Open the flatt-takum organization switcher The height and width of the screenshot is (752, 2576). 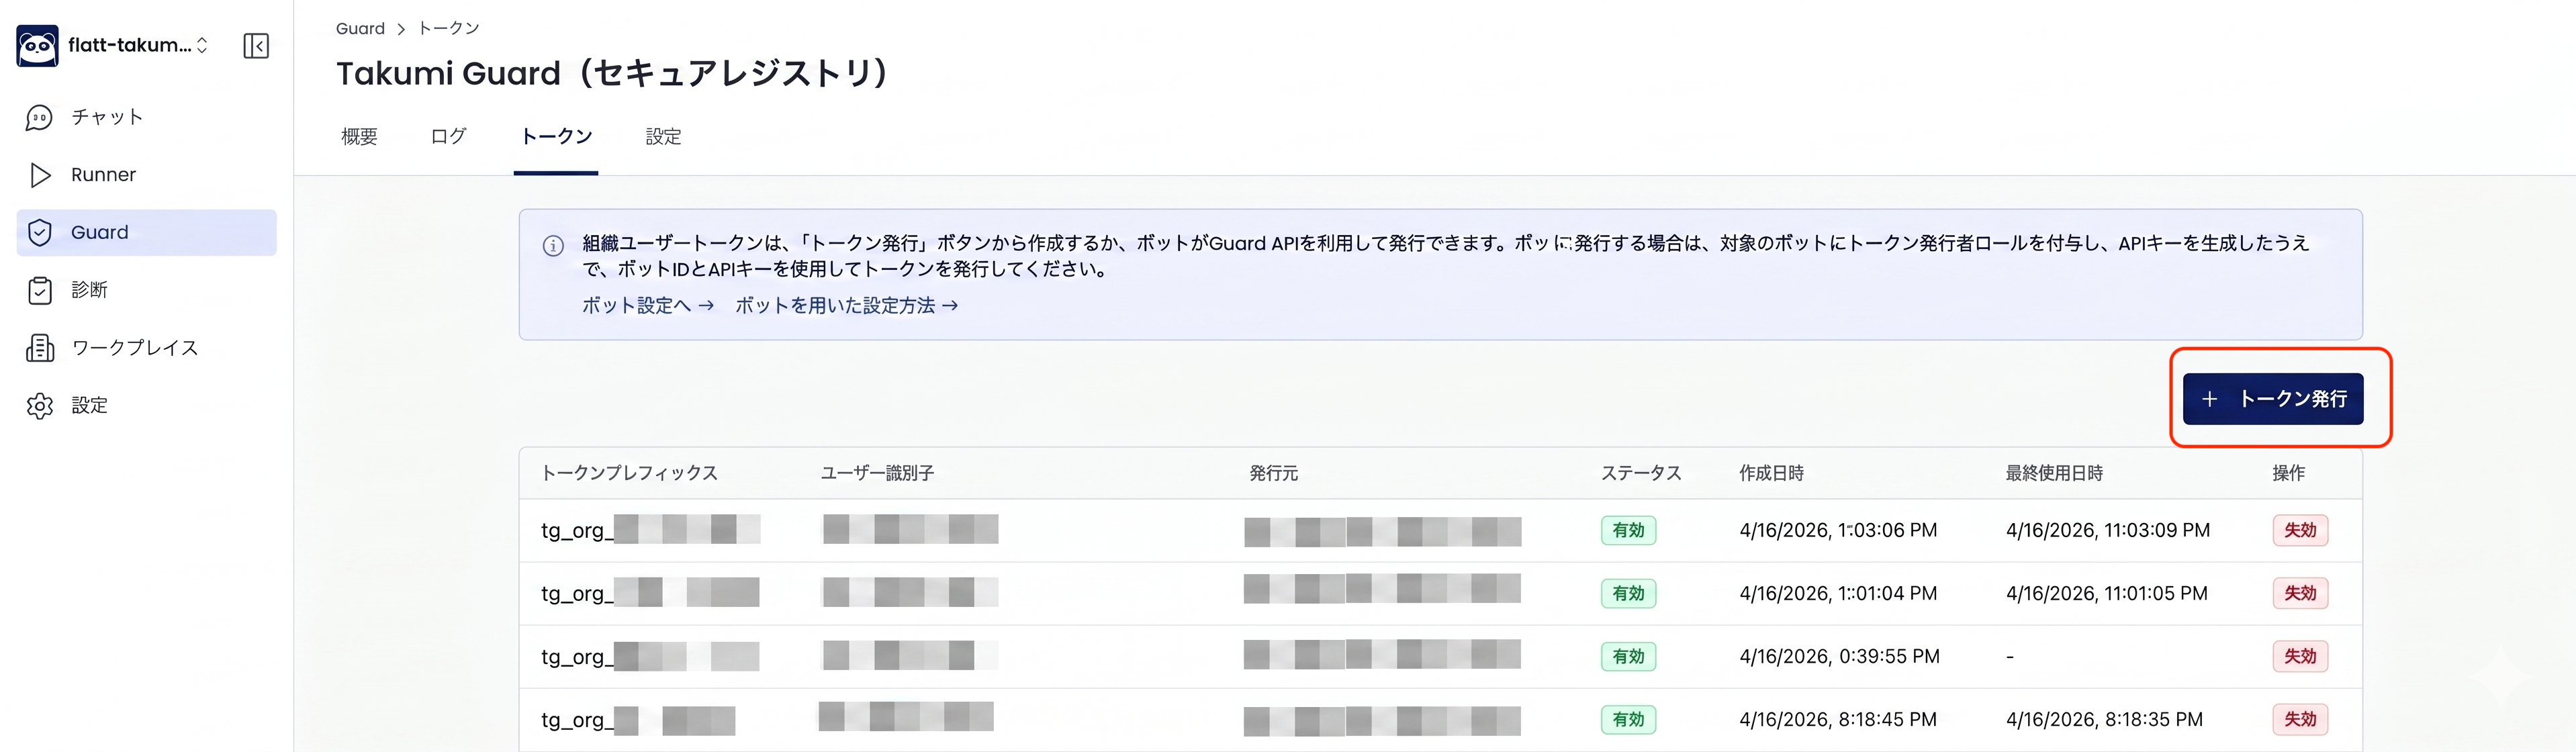tap(139, 45)
